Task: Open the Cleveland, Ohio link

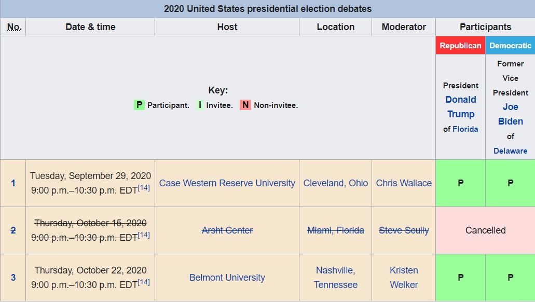Action: [336, 183]
